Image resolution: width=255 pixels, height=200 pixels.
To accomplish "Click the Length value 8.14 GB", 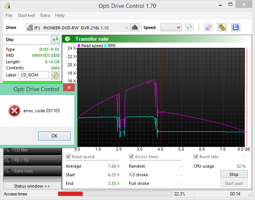I will click(52, 62).
